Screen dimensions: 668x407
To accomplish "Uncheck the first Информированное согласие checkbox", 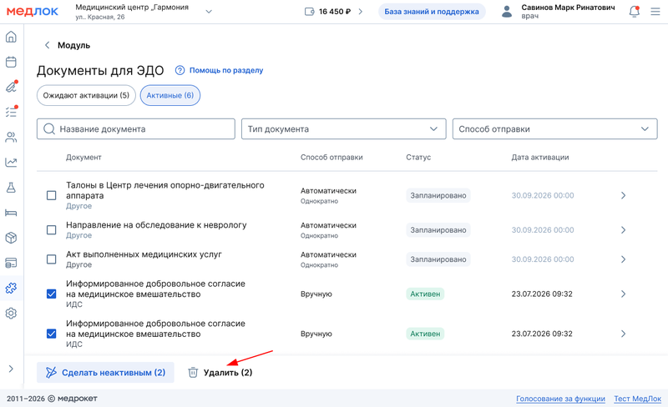I will pos(51,294).
